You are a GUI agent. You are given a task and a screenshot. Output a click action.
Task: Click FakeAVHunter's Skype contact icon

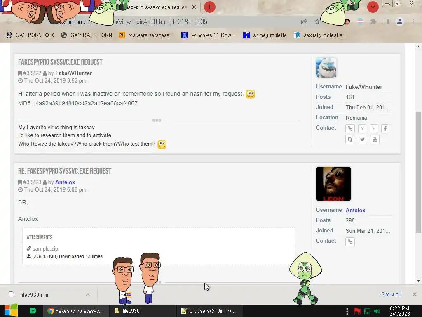[350, 140]
